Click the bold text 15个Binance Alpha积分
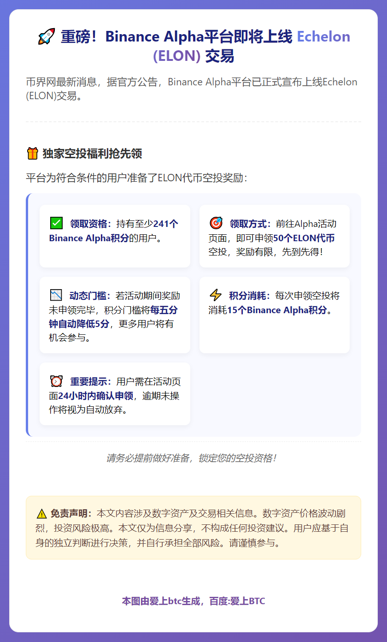 click(x=277, y=310)
